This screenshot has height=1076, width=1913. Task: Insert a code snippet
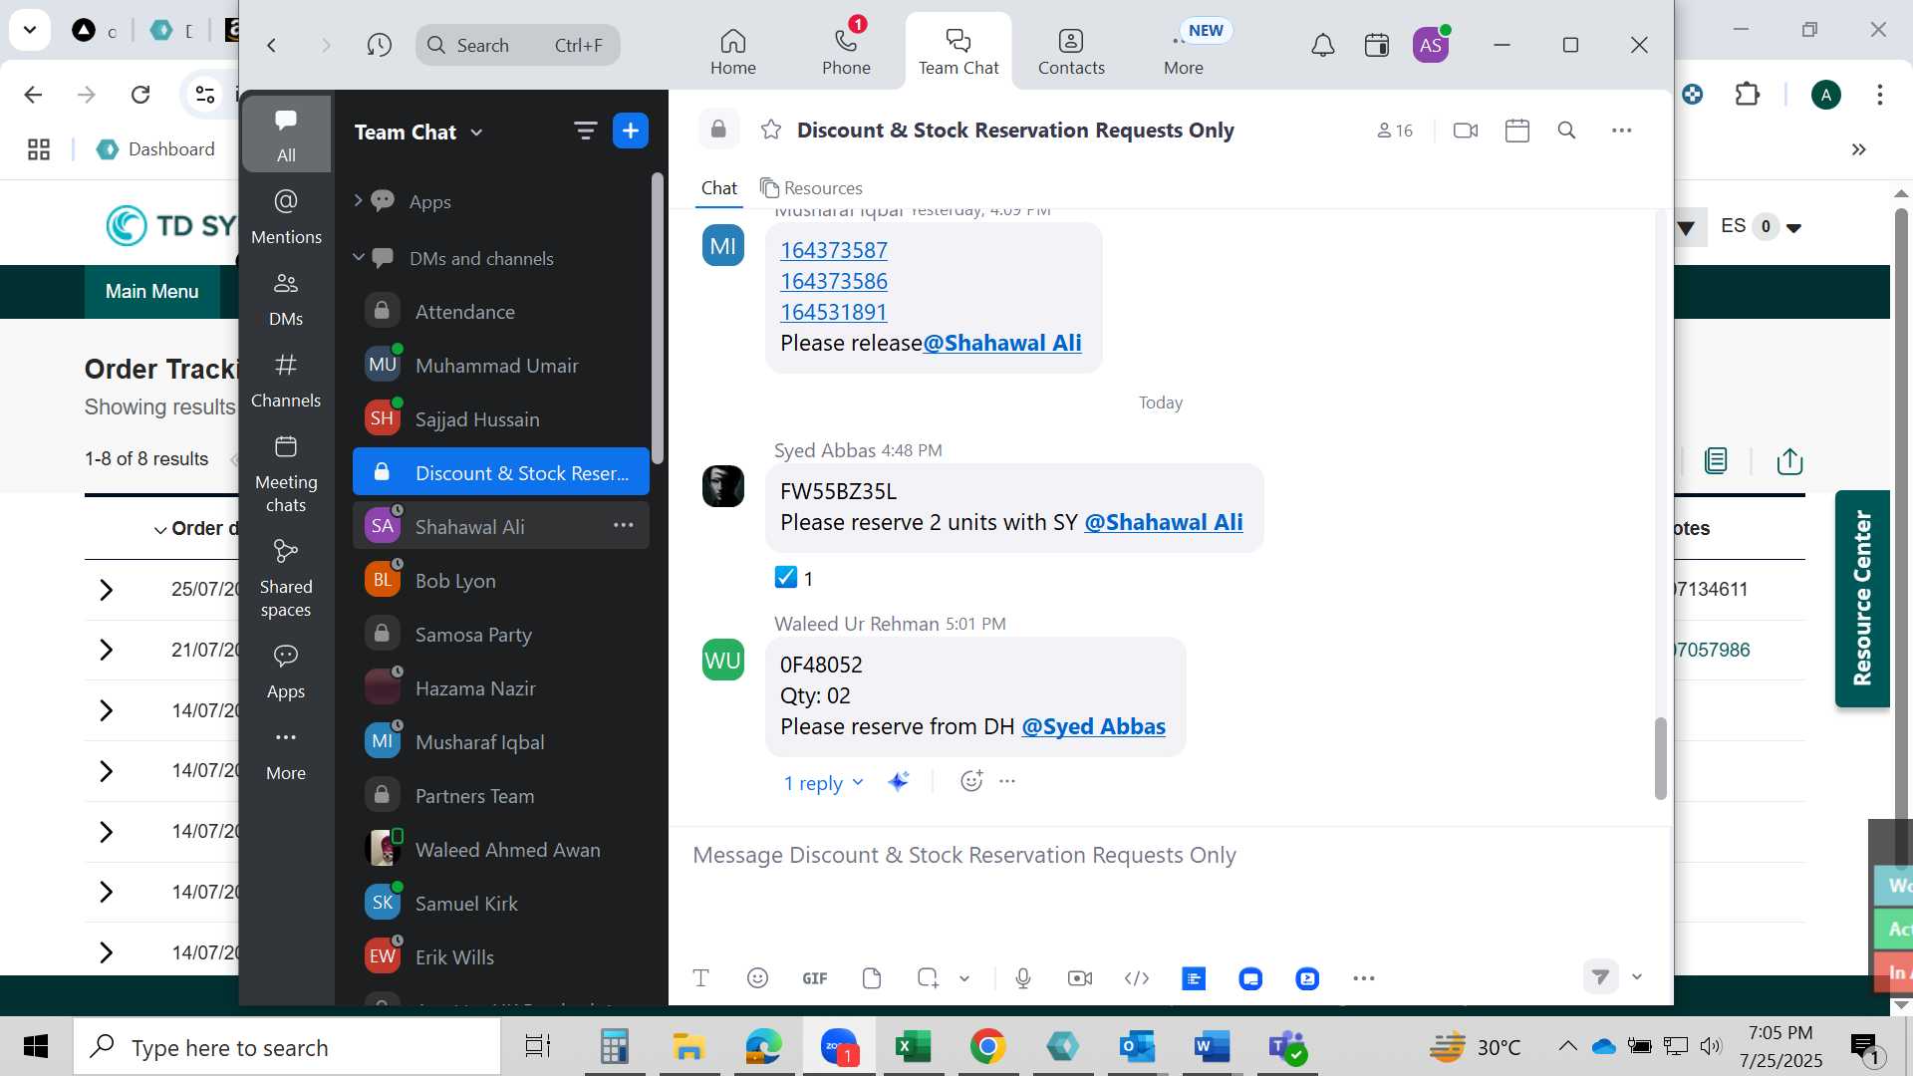[x=1136, y=978]
